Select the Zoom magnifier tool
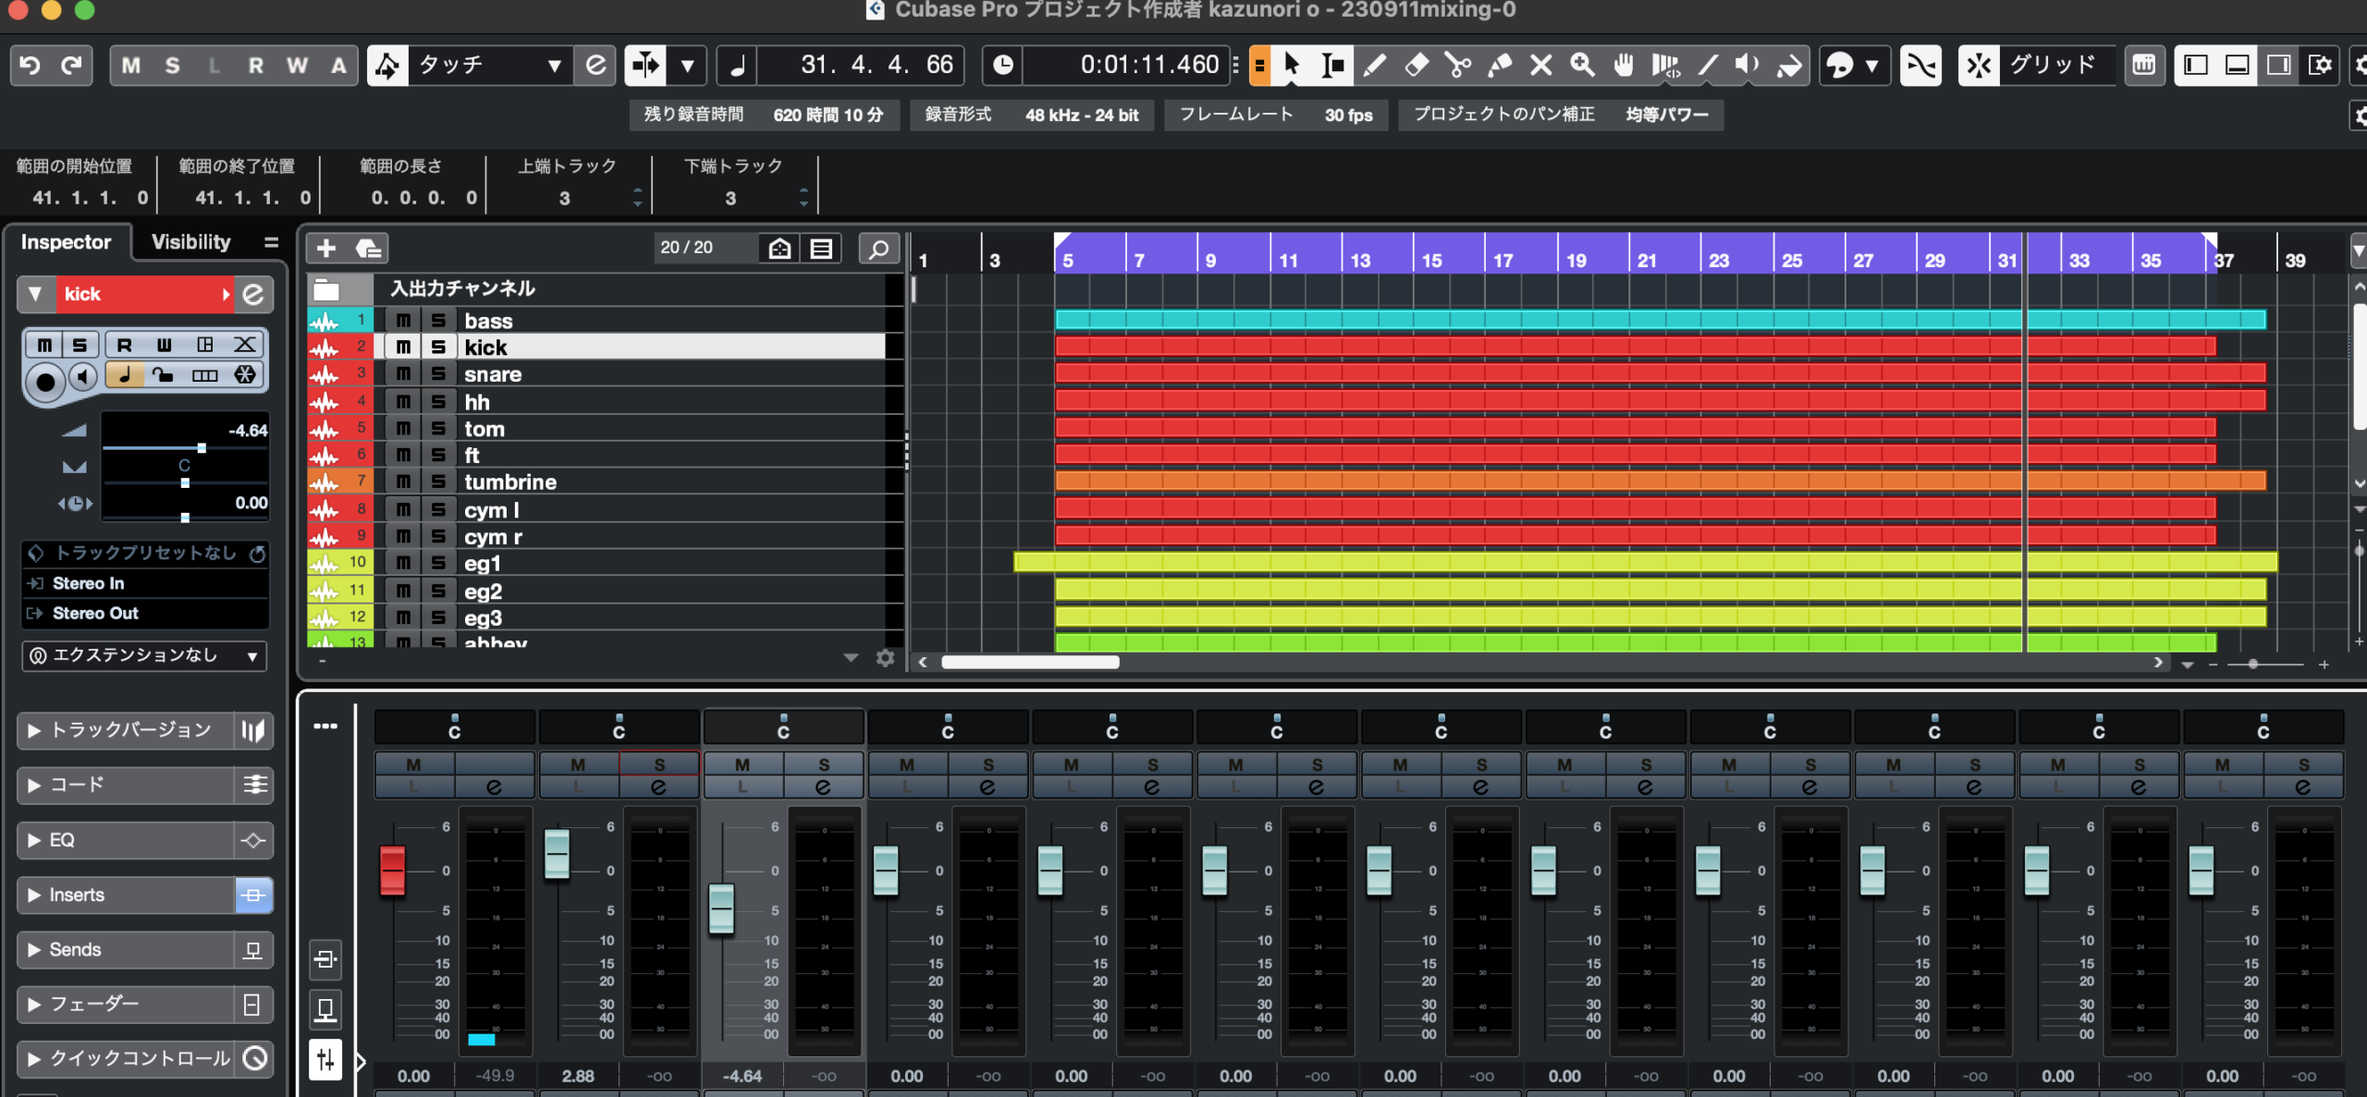This screenshot has height=1097, width=2367. (x=1582, y=65)
